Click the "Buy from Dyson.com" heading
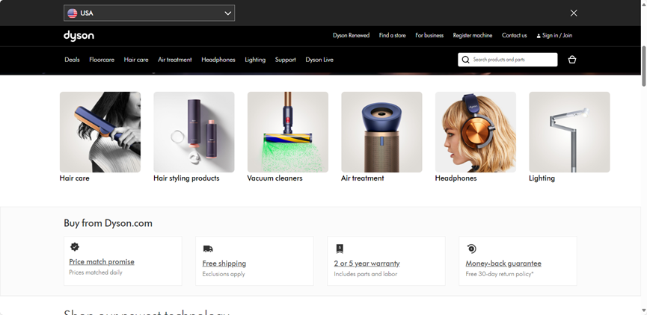The width and height of the screenshot is (647, 315). coord(108,223)
